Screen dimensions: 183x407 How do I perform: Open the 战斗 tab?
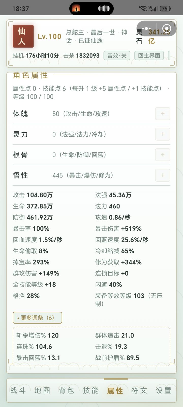[18, 390]
